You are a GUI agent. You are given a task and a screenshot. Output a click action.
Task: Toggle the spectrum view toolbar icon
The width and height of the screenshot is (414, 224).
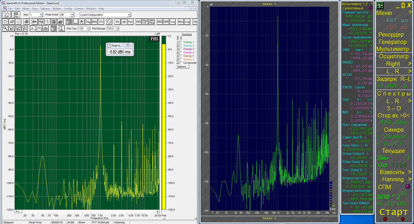(41, 22)
